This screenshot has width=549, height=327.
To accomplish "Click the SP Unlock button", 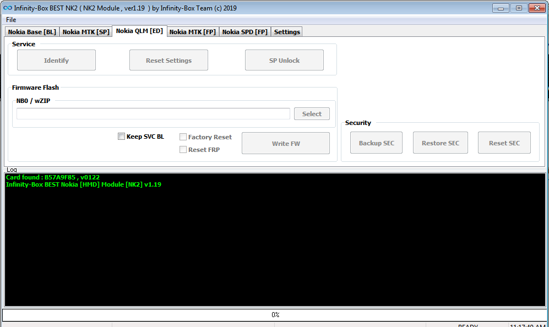I will (284, 59).
